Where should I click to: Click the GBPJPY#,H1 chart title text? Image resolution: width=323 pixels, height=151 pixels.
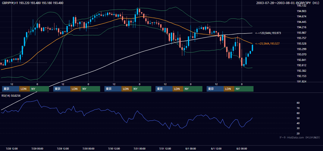click(x=33, y=3)
